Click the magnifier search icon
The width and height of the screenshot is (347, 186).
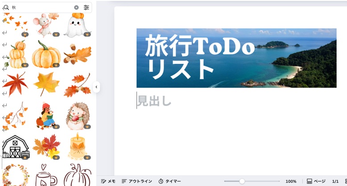coord(6,8)
